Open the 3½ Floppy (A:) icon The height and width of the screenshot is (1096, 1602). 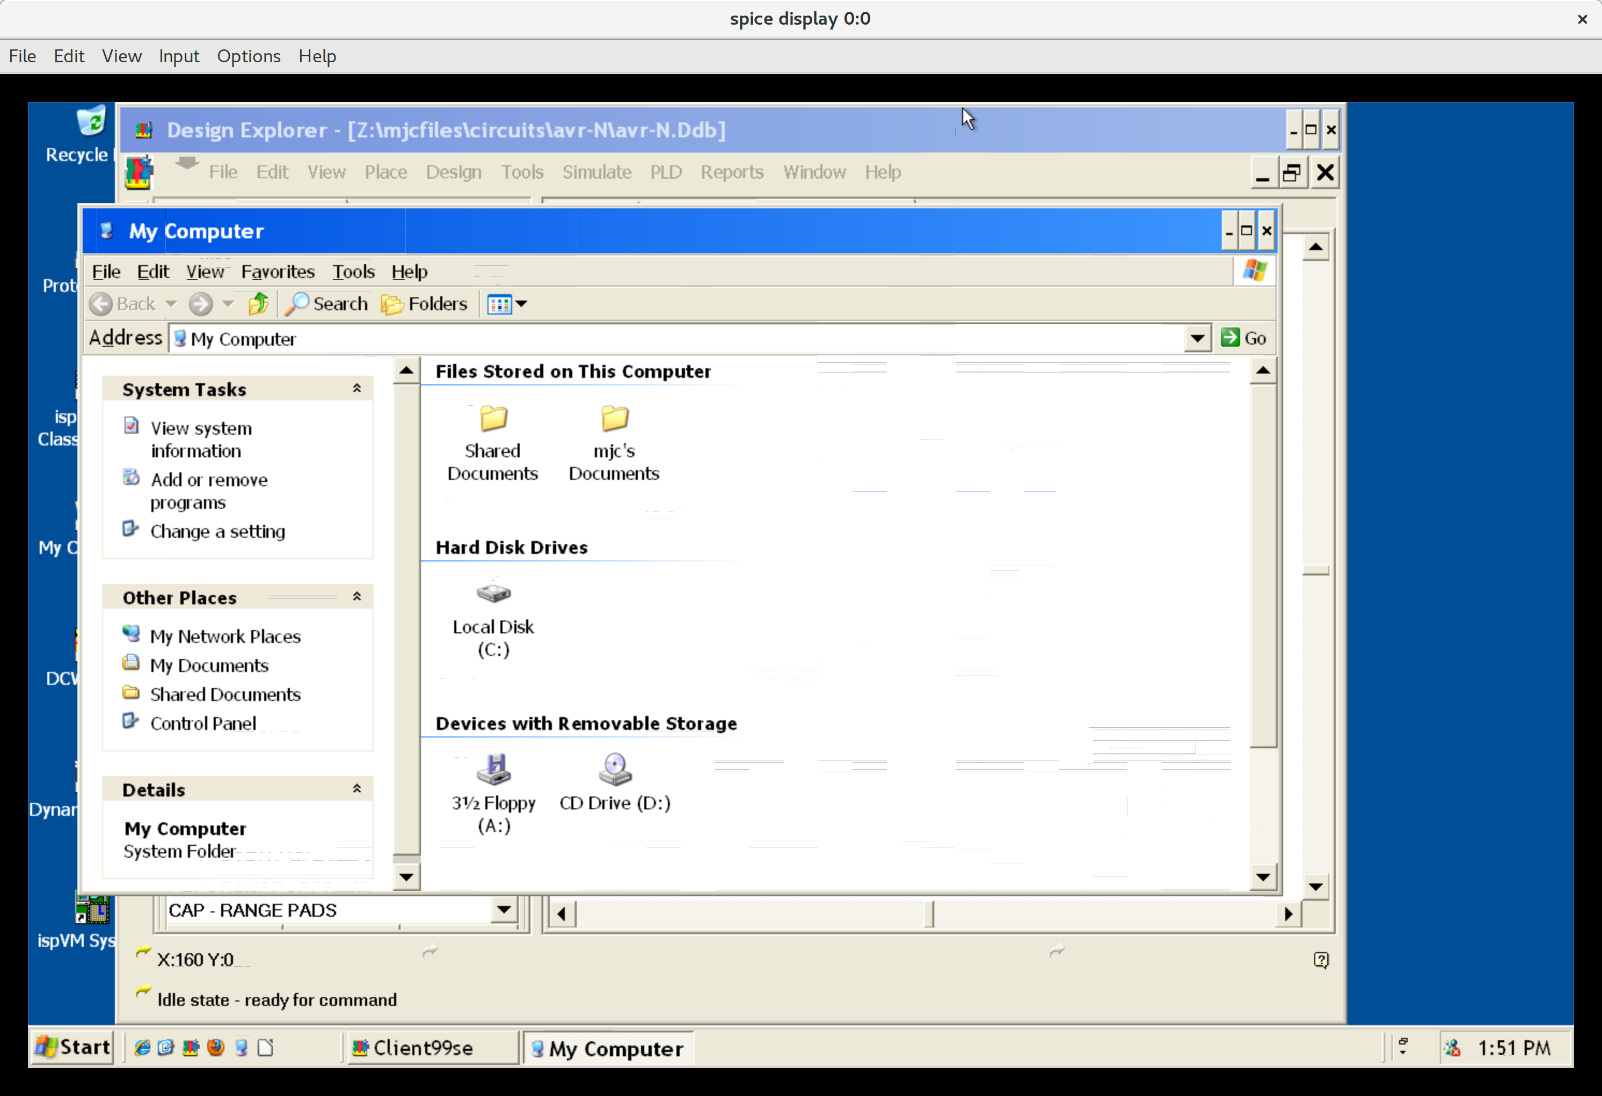point(493,769)
